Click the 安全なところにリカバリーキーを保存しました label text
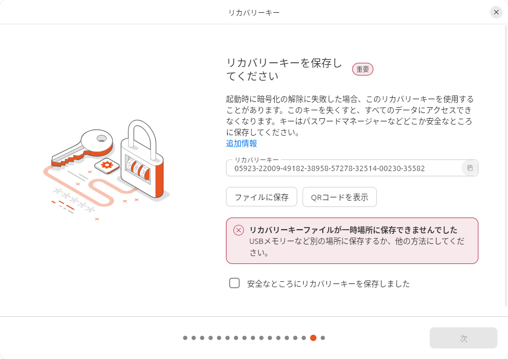The image size is (508, 359). coord(328,284)
